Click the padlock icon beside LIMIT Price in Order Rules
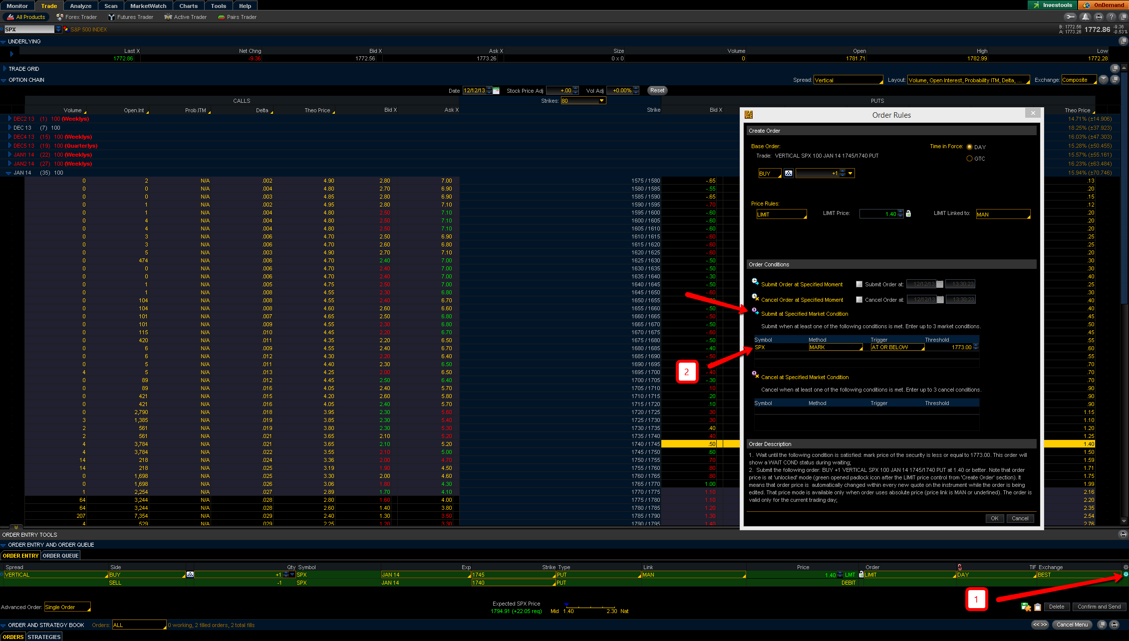Image resolution: width=1129 pixels, height=641 pixels. pyautogui.click(x=908, y=214)
